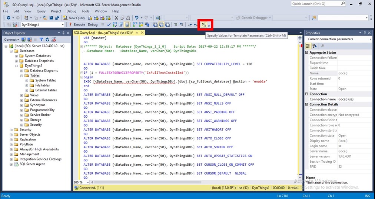Switch output to Results to Text
Viewport: 375px width, 199px height.
(155, 24)
